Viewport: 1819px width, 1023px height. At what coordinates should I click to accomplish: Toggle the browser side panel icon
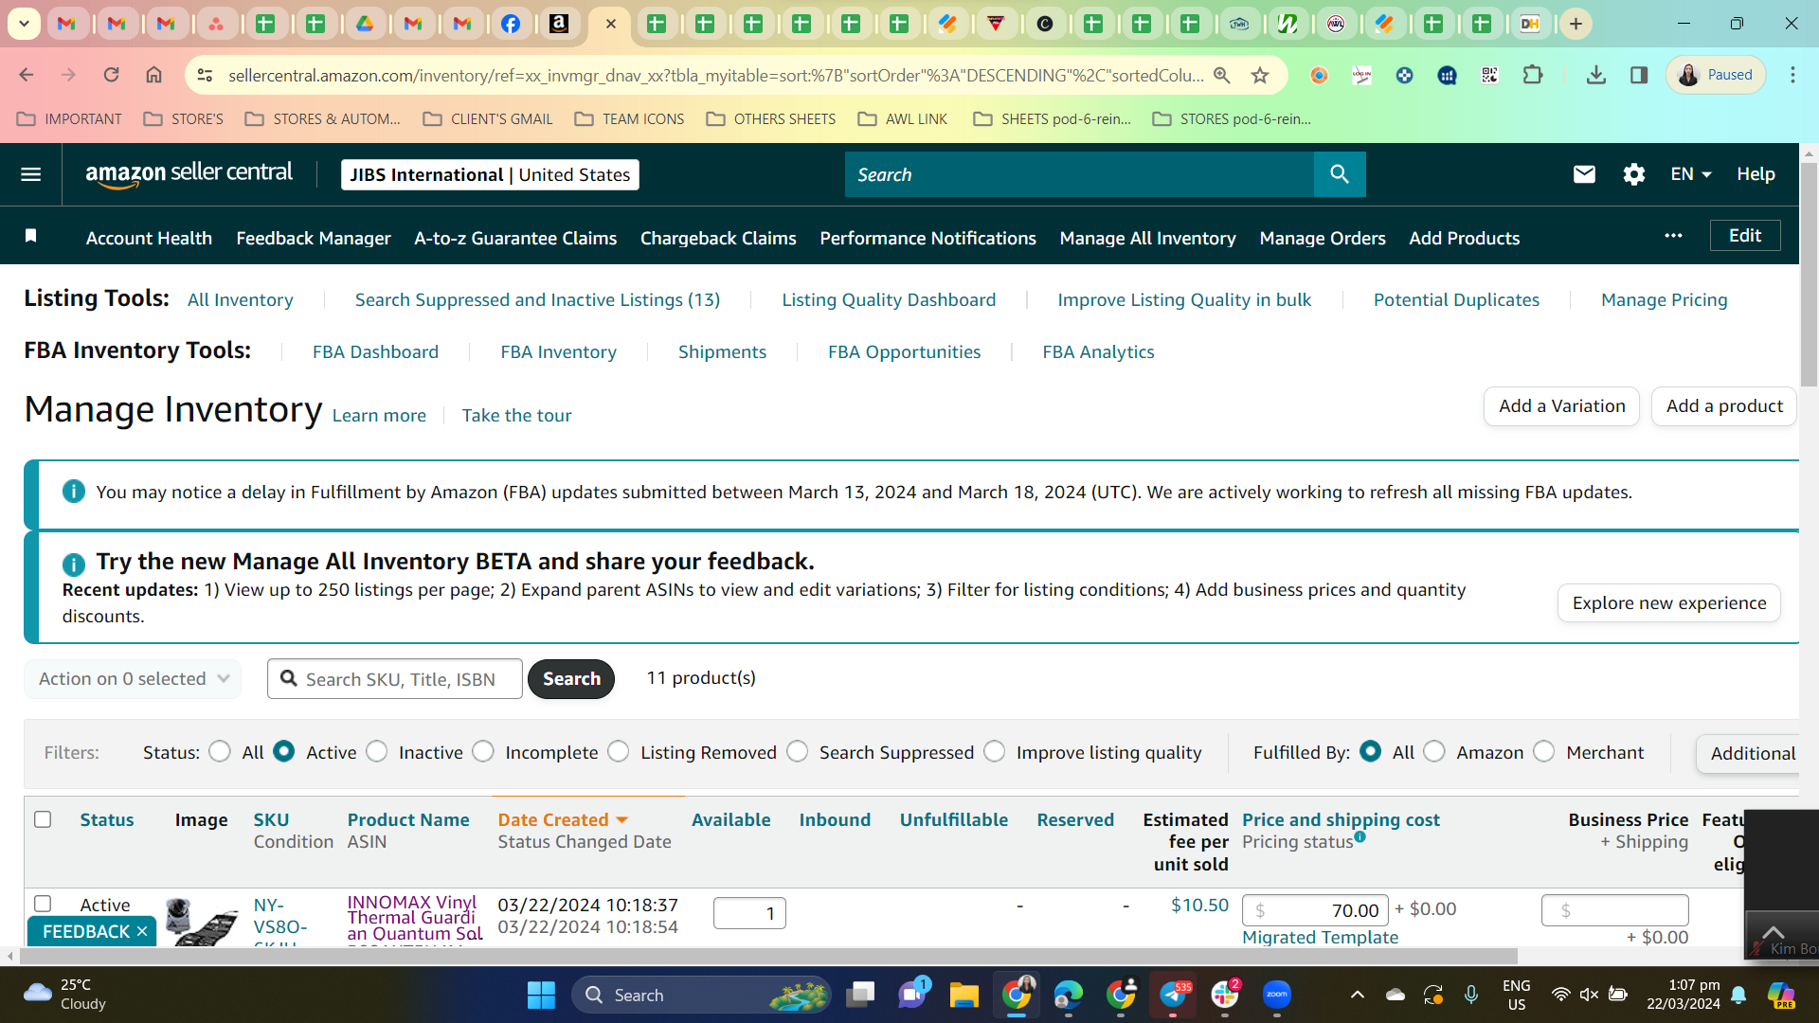point(1639,75)
